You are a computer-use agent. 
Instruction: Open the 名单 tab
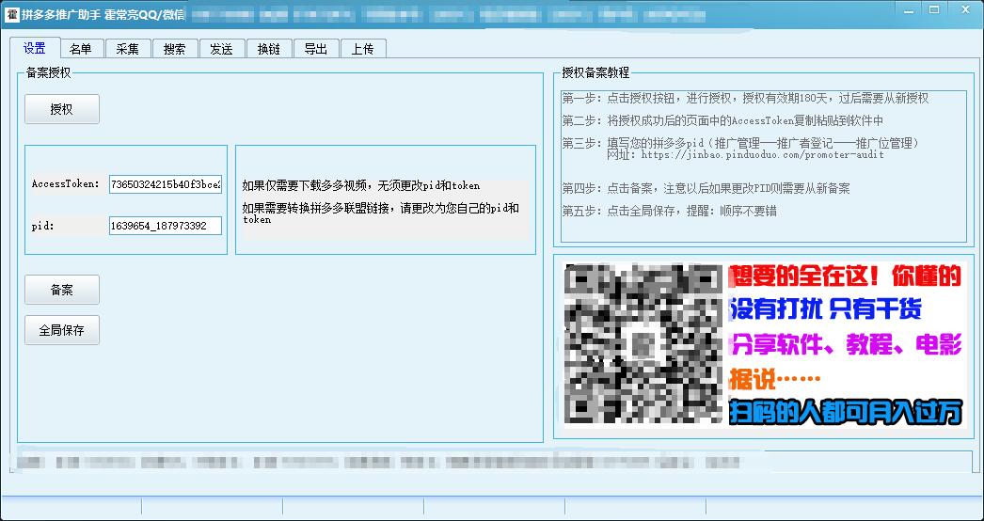click(81, 49)
